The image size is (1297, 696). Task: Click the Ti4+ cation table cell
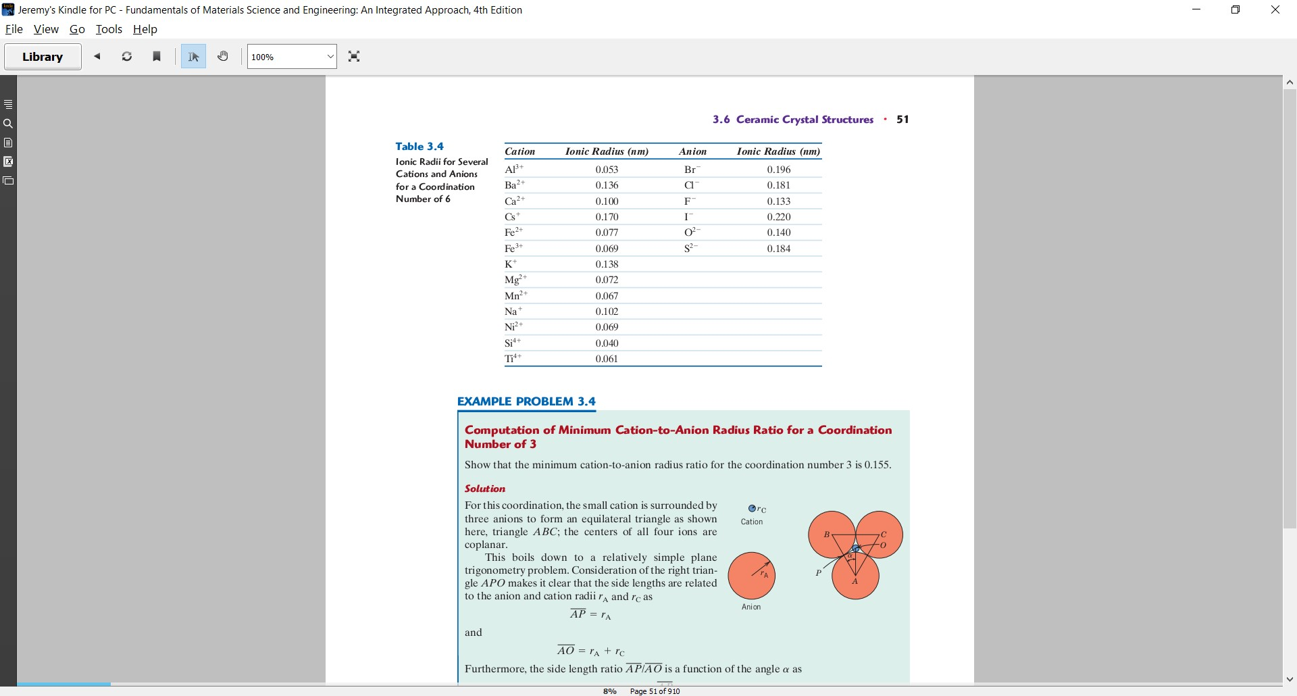point(513,359)
